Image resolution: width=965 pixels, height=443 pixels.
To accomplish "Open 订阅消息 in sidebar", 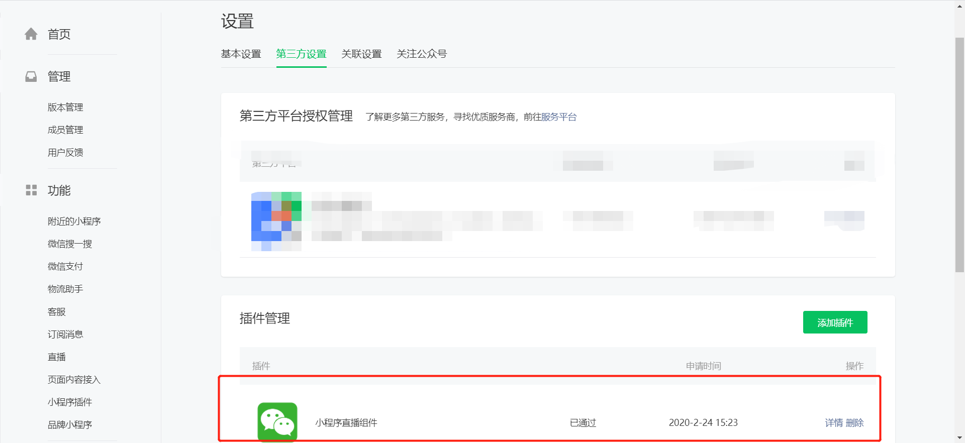I will (65, 334).
